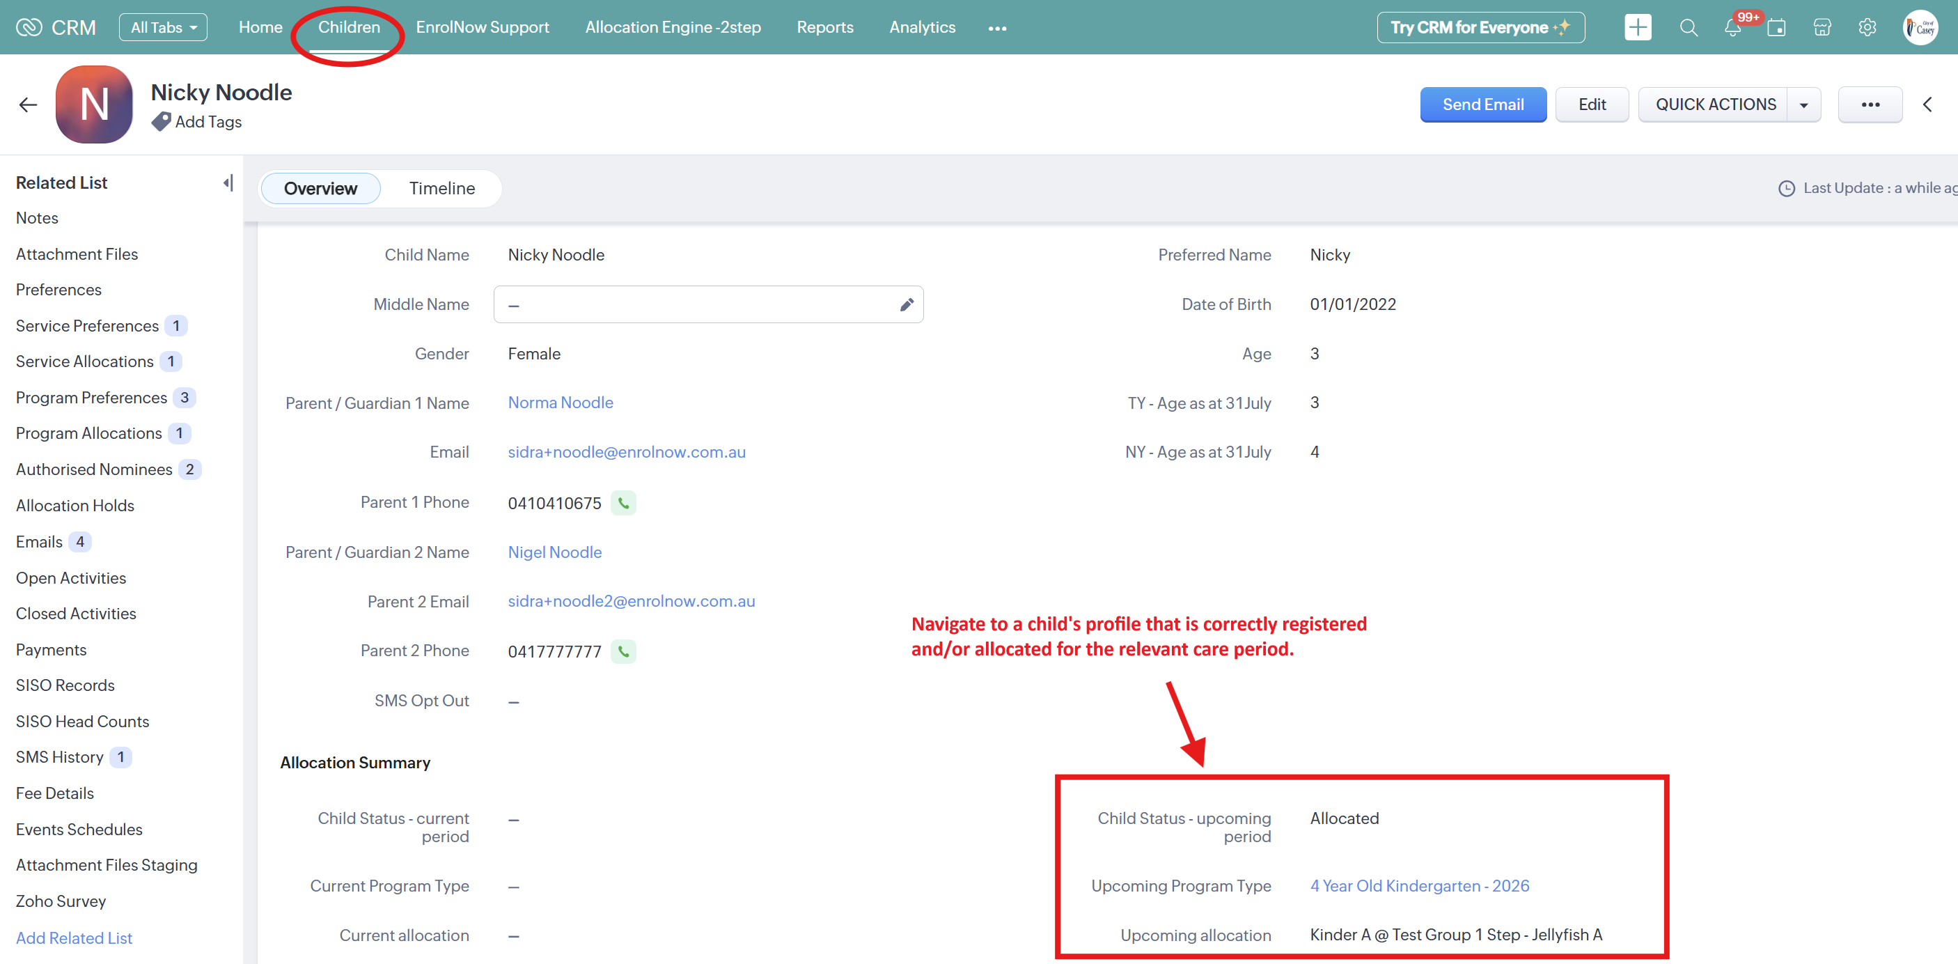Open the All Tabs dropdown
1958x964 pixels.
163,27
